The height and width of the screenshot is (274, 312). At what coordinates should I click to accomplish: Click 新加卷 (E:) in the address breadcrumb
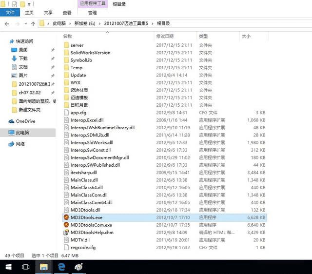(x=85, y=23)
